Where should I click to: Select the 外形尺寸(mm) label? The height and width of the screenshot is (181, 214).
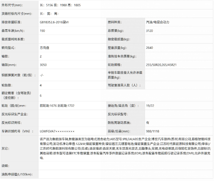[12, 5]
